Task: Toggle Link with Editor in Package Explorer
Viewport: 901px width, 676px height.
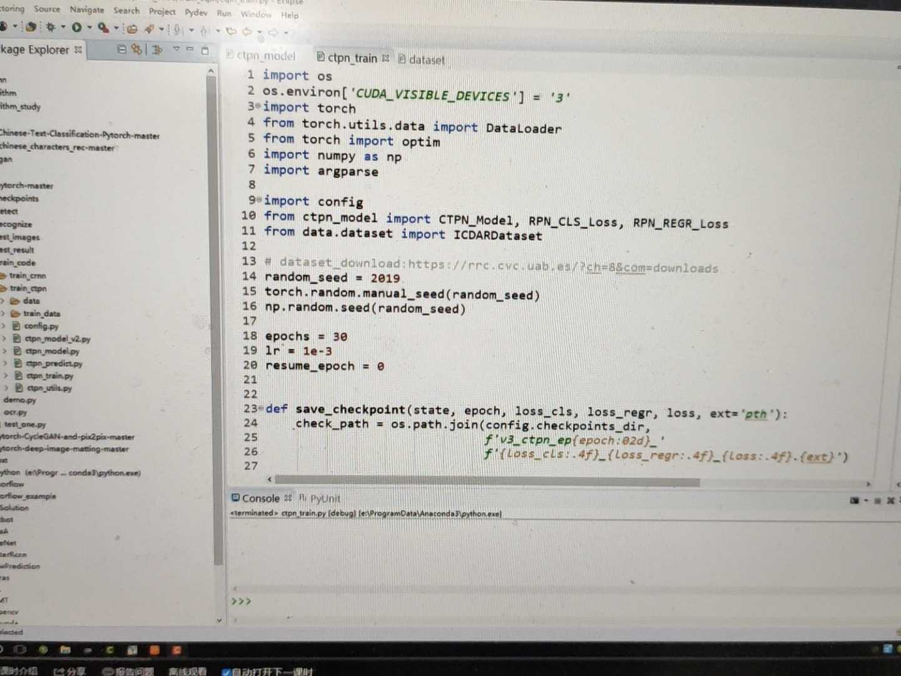Action: pyautogui.click(x=136, y=49)
